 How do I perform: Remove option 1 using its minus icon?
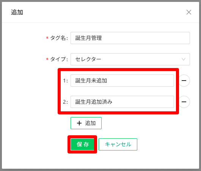[184, 81]
